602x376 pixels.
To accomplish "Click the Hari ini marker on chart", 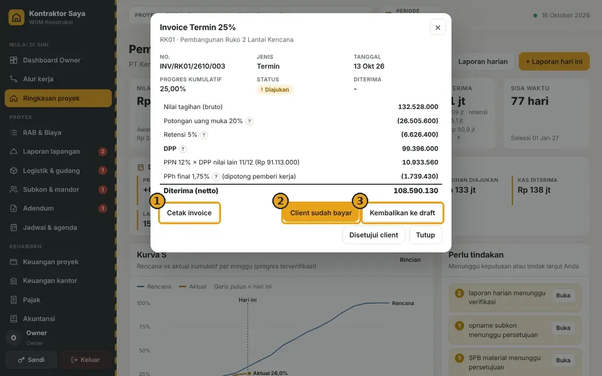I will (x=247, y=300).
